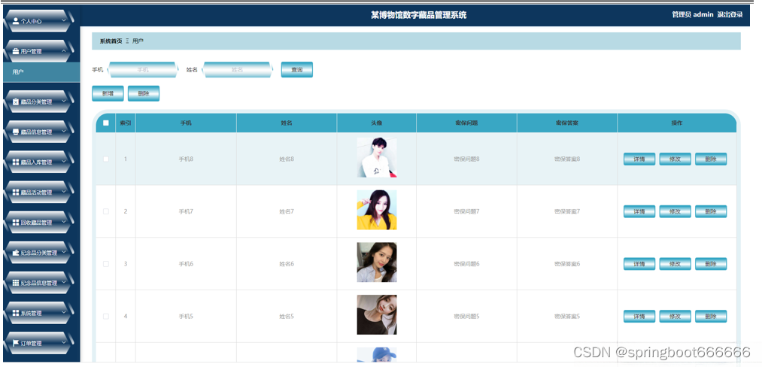Image resolution: width=762 pixels, height=367 pixels.
Task: Collapse the 用户管理 menu chevron
Action: tap(64, 50)
